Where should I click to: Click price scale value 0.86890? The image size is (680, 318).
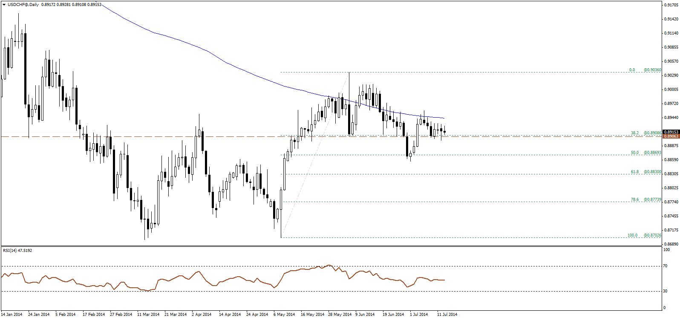pos(672,244)
